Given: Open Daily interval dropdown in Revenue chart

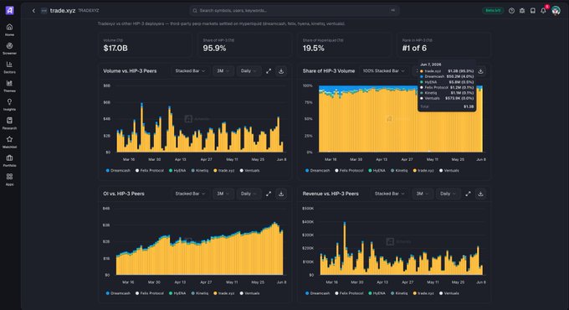Looking at the screenshot, I should pos(449,194).
